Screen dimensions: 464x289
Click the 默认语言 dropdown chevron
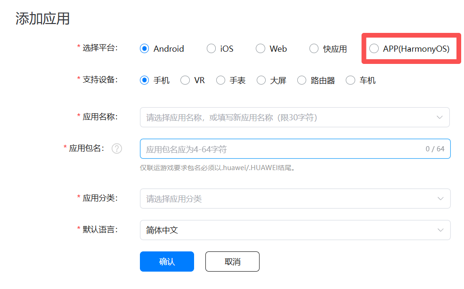click(440, 230)
